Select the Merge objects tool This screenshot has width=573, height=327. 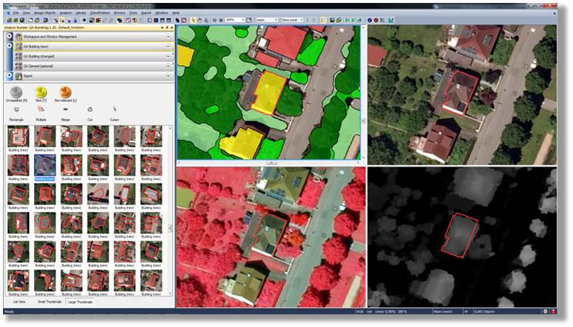pos(65,114)
